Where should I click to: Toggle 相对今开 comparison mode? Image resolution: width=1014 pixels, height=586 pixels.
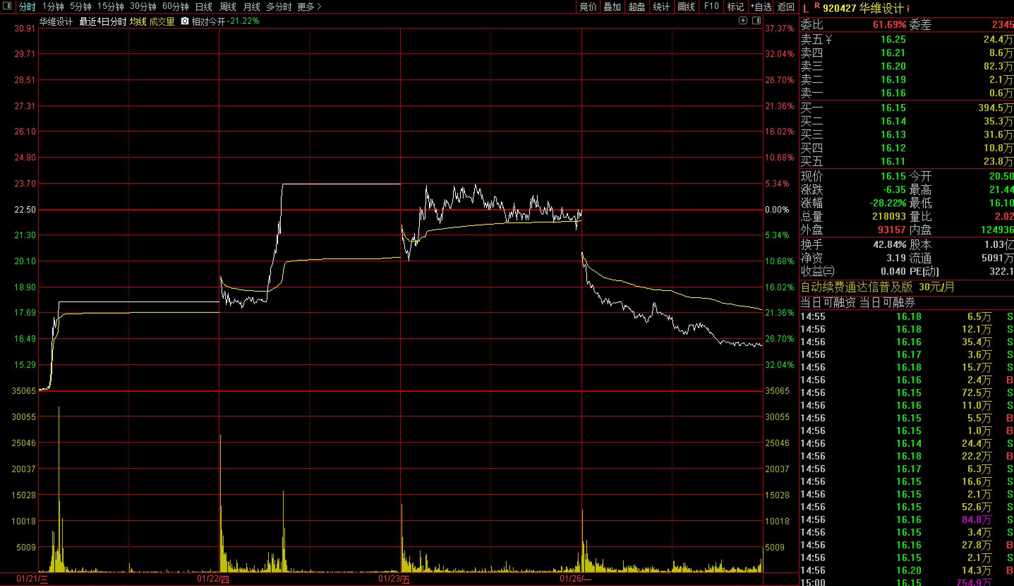coord(208,21)
